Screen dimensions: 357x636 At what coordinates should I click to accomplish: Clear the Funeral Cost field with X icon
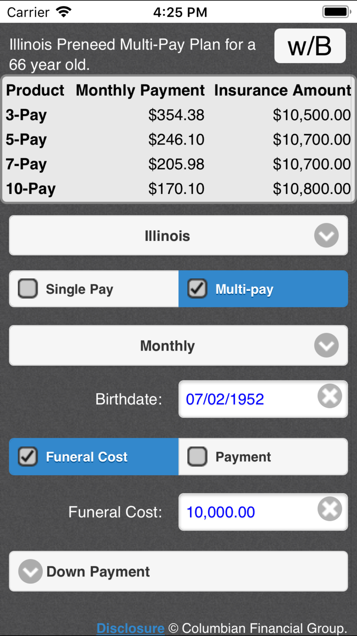330,509
